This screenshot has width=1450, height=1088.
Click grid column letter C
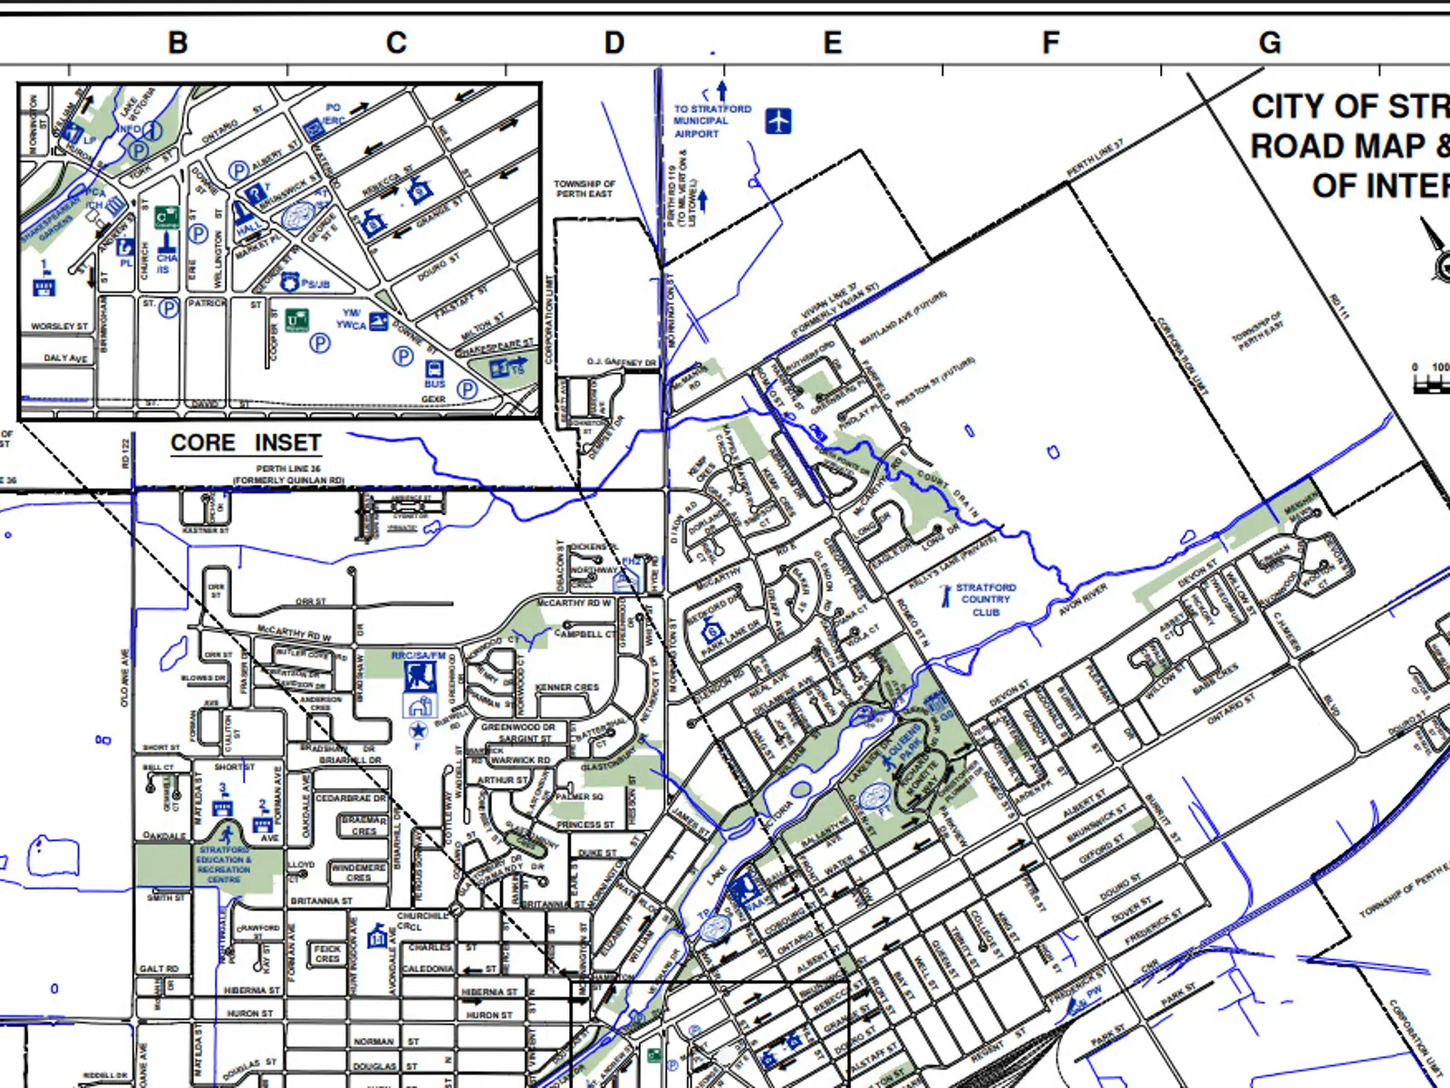tap(396, 43)
